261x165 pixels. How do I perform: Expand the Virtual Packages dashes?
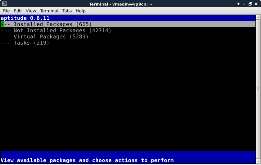(x=6, y=37)
